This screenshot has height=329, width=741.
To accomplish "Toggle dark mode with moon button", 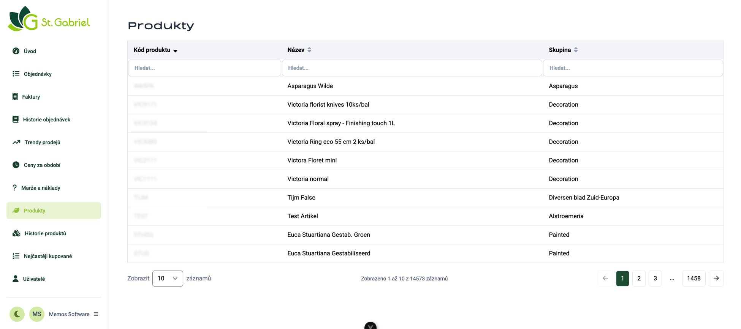I will click(17, 314).
